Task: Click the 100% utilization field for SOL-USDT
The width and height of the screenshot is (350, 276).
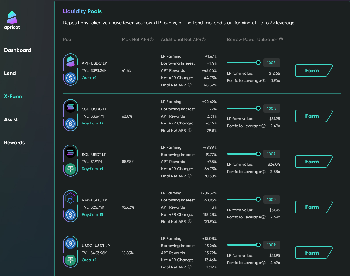Action: click(271, 154)
